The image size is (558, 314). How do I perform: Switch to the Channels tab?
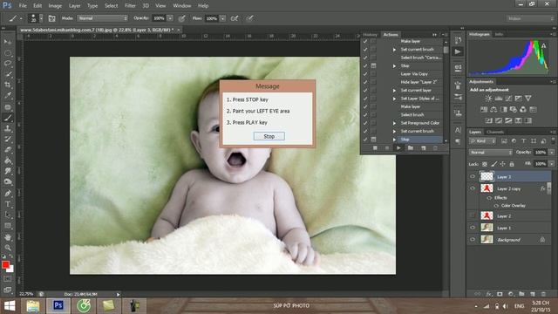(495, 132)
